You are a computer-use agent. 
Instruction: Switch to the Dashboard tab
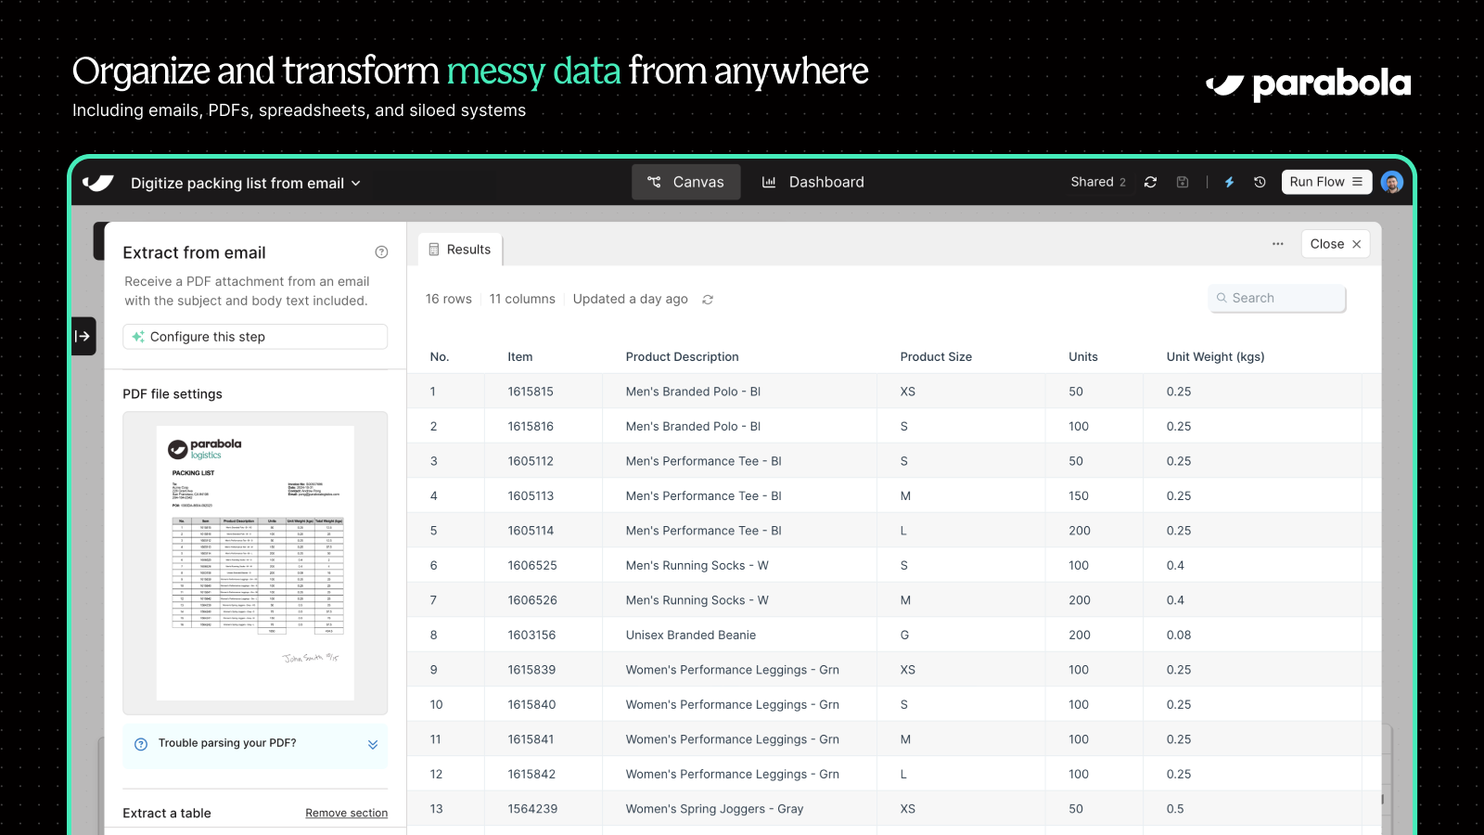(812, 182)
